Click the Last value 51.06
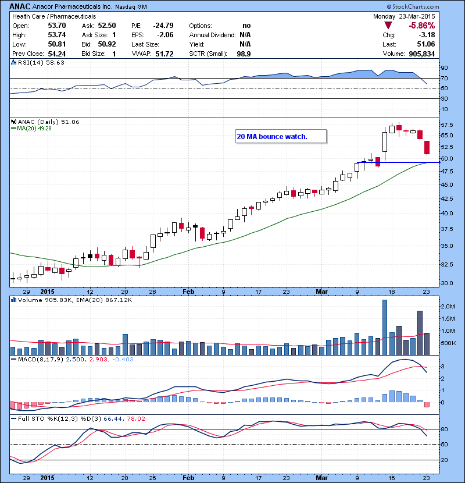The width and height of the screenshot is (465, 483). click(x=426, y=44)
